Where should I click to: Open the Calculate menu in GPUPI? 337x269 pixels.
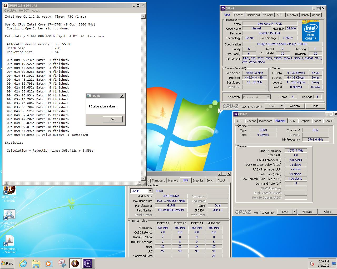pos(10,11)
